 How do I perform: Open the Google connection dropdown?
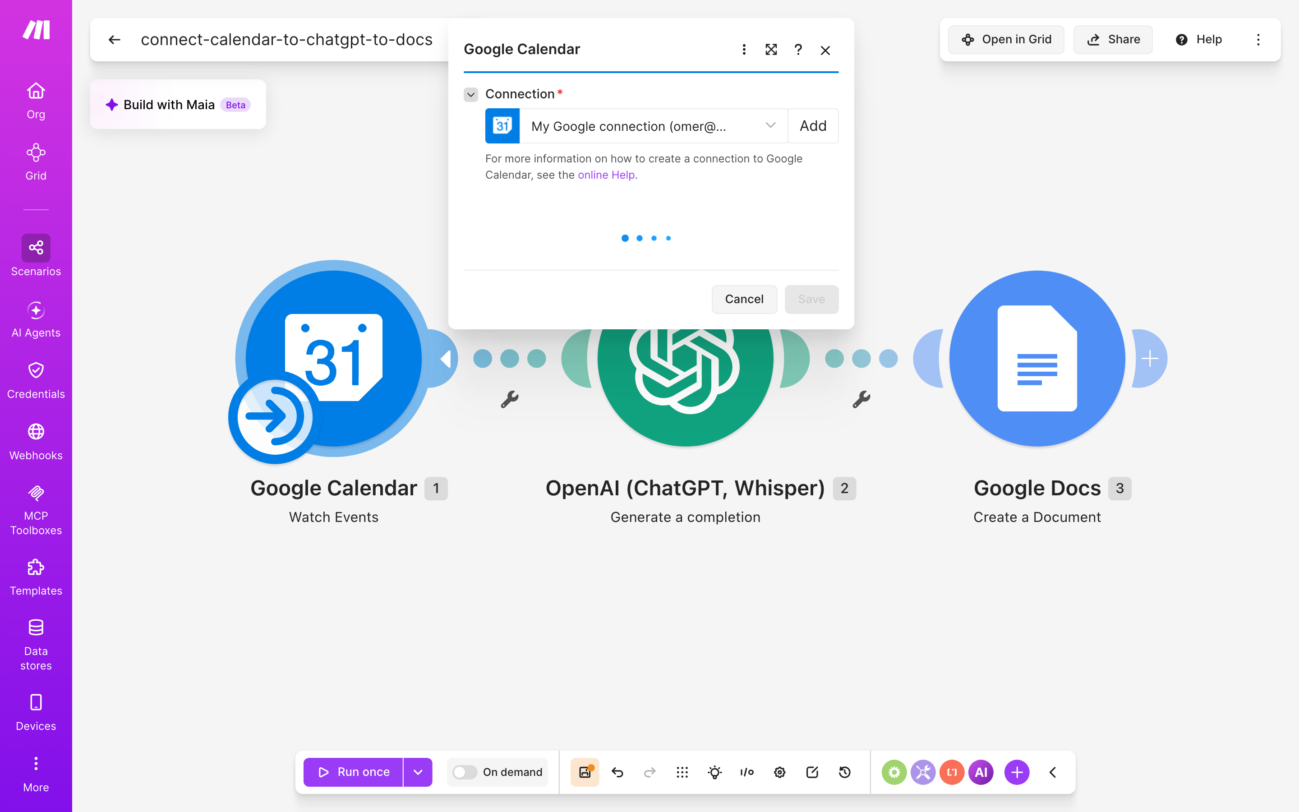(653, 126)
